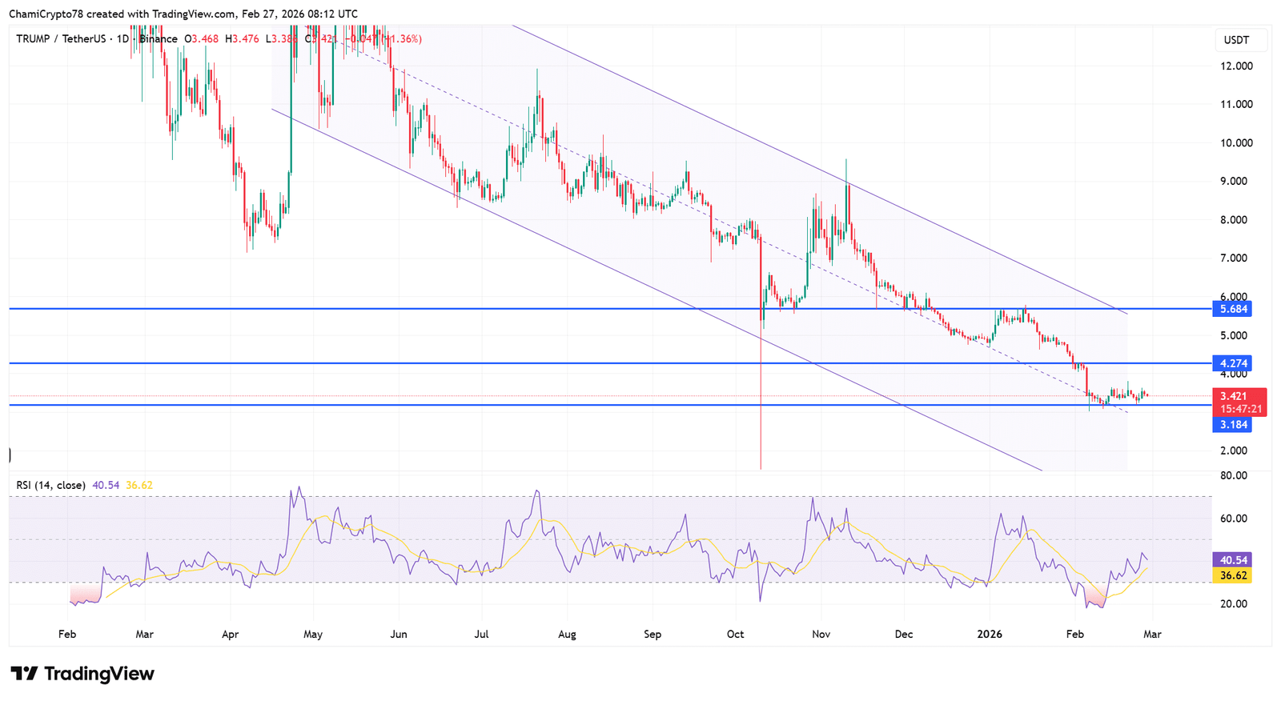This screenshot has height=701, width=1281.
Task: Click the red 3.421 current price label
Action: click(1234, 396)
